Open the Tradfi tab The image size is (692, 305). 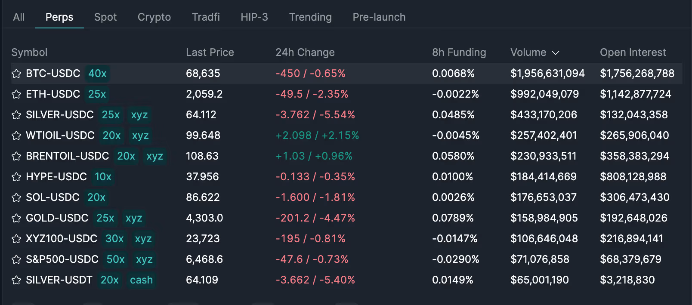coord(206,17)
